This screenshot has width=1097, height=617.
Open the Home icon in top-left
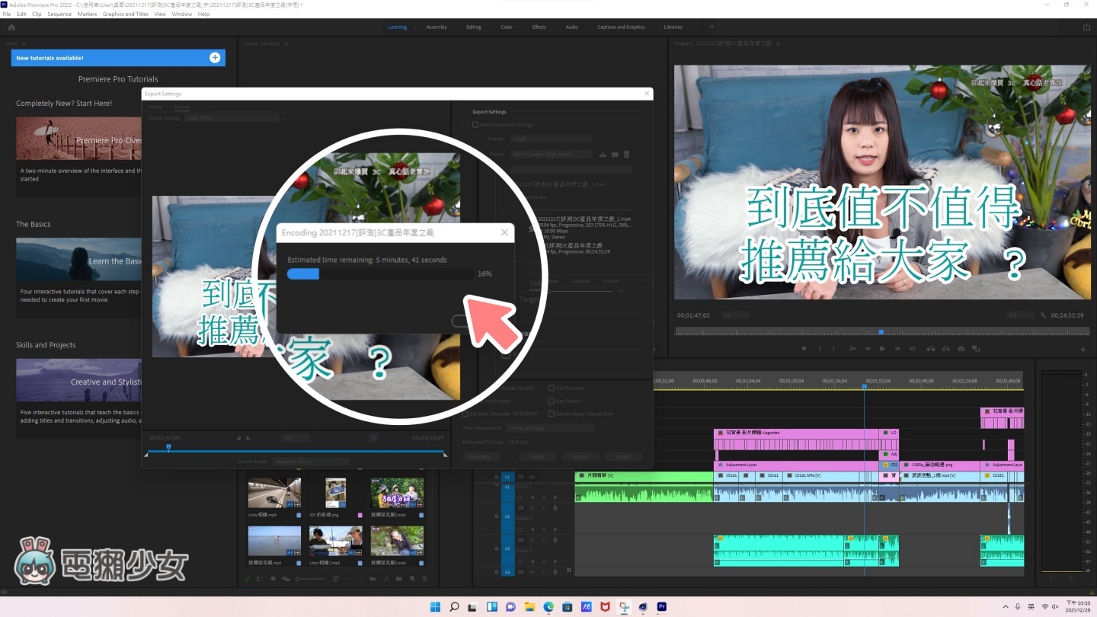click(11, 27)
